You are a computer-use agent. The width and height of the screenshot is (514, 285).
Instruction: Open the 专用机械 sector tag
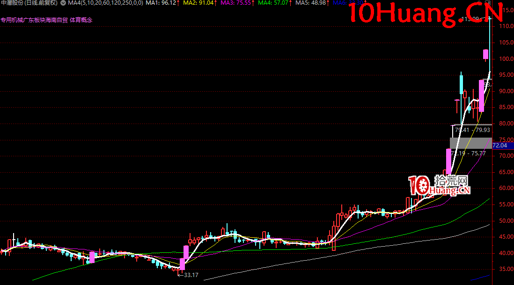tap(12, 20)
